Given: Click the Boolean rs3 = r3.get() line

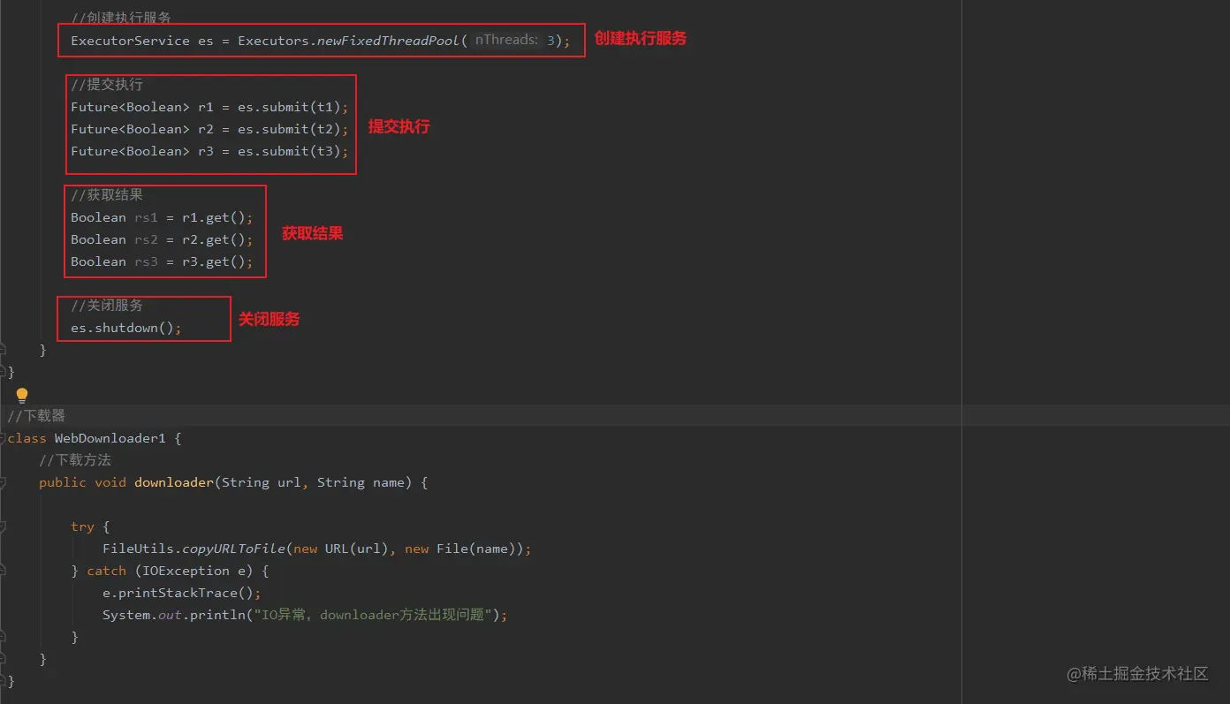Looking at the screenshot, I should 162,261.
